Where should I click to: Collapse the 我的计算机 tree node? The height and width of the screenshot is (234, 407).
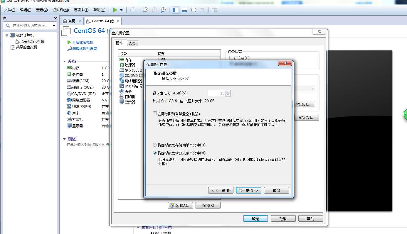tap(7, 35)
